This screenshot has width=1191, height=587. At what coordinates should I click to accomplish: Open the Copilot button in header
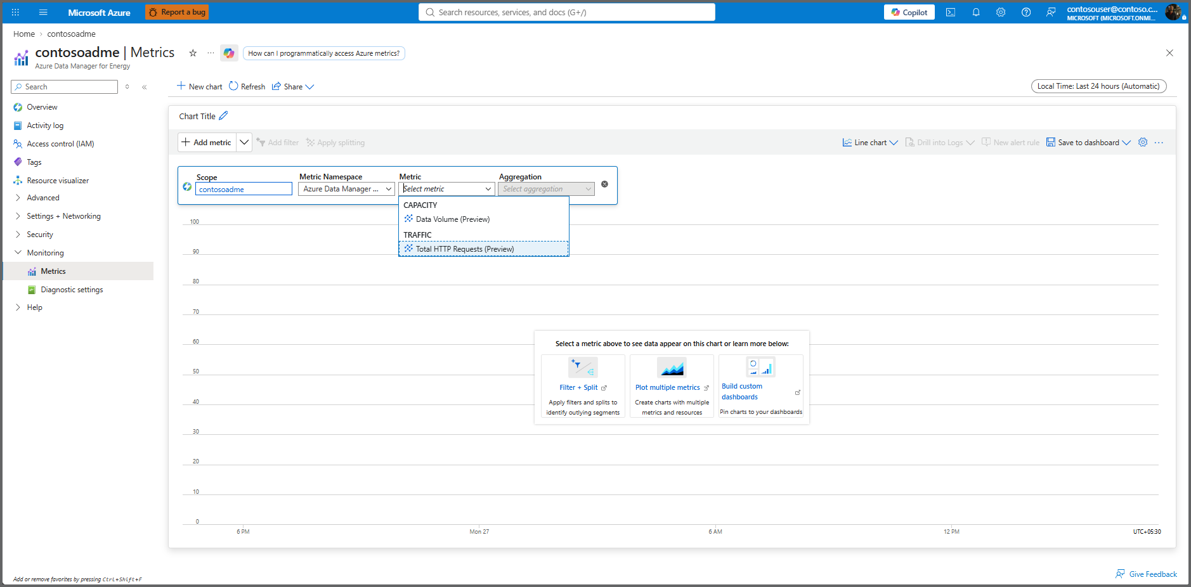(909, 12)
